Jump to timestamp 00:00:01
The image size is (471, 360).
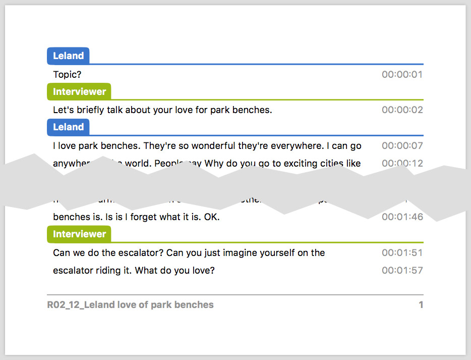coord(402,75)
